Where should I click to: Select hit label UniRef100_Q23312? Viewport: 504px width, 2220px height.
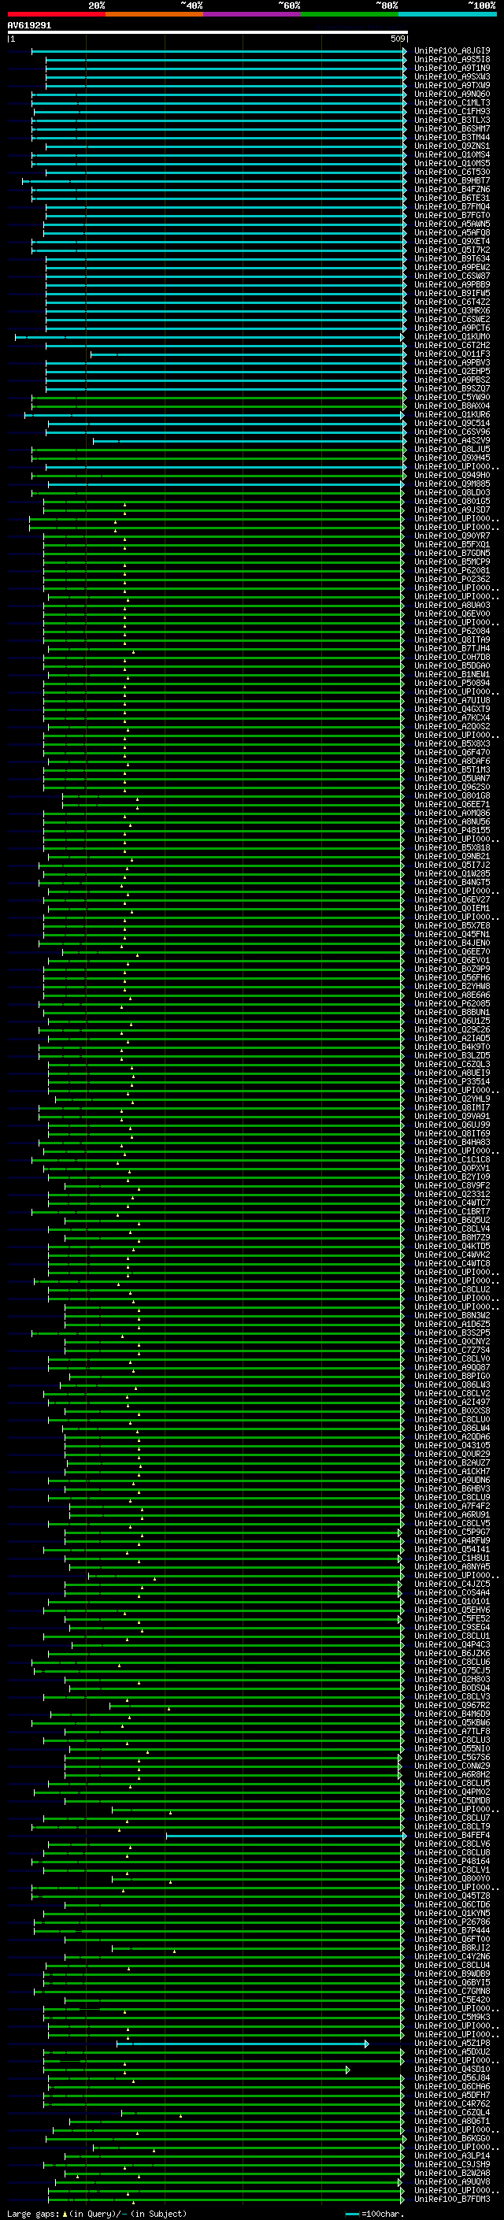(452, 1195)
